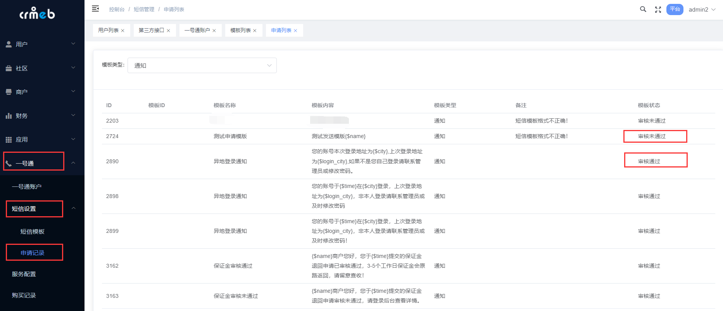
Task: Close the 一号通账户 tab
Action: [x=214, y=31]
